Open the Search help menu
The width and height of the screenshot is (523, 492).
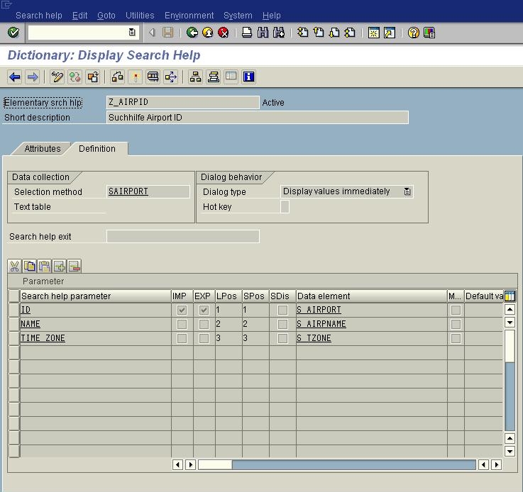coord(39,16)
